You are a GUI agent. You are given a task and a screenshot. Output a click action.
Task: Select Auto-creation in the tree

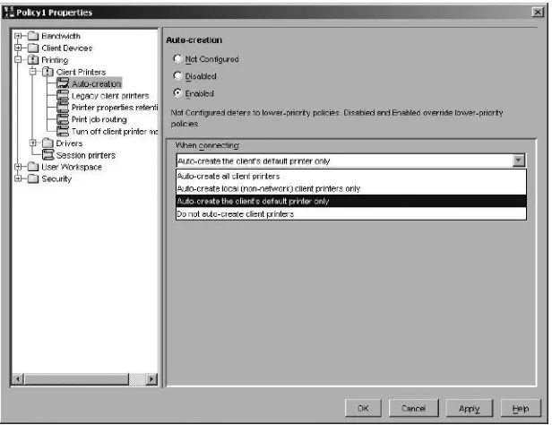[x=97, y=83]
